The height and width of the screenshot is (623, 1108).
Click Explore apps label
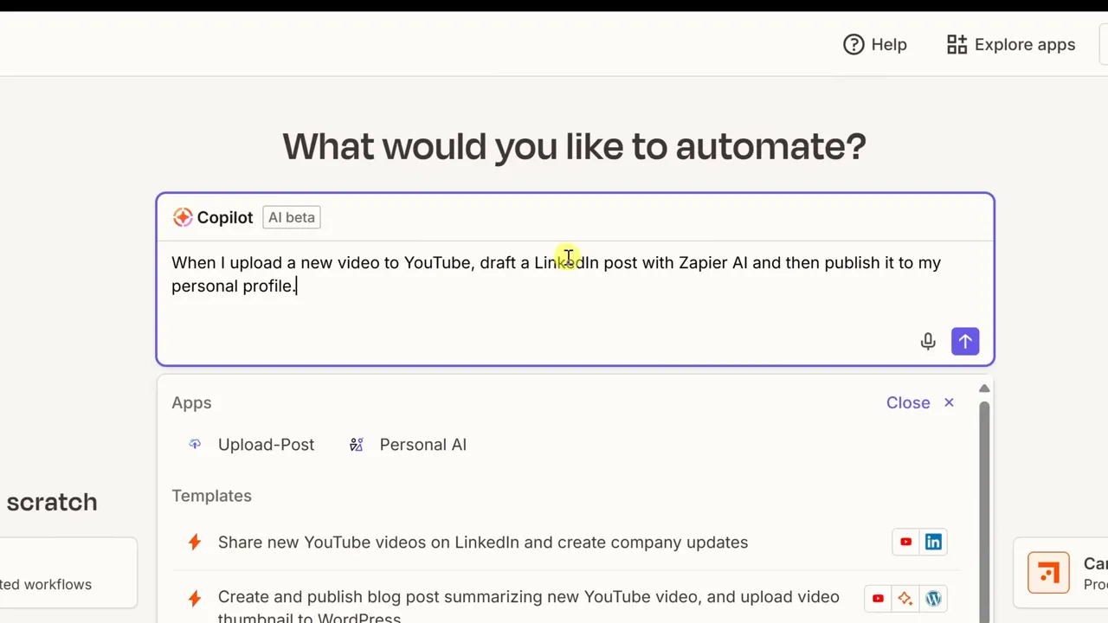pyautogui.click(x=1025, y=45)
